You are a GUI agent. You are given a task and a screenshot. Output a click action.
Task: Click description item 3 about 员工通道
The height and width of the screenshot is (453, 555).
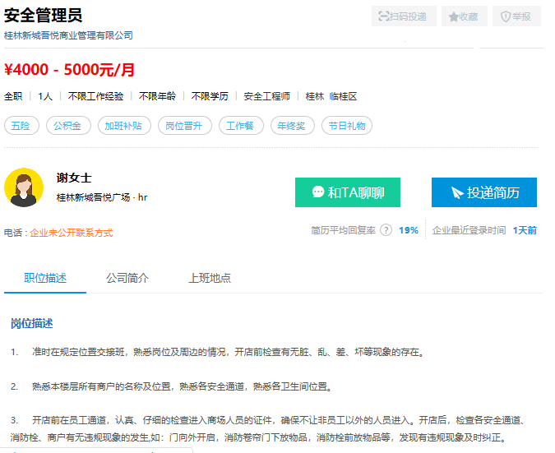click(x=270, y=429)
